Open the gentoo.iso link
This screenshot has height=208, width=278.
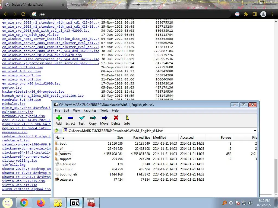pos(12,87)
